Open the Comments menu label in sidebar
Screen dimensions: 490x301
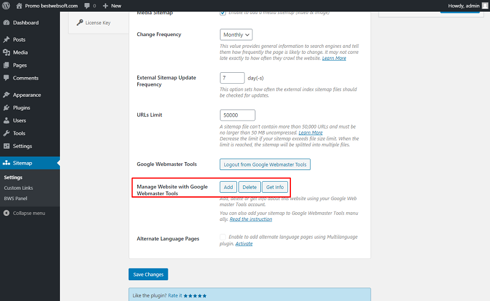[26, 78]
